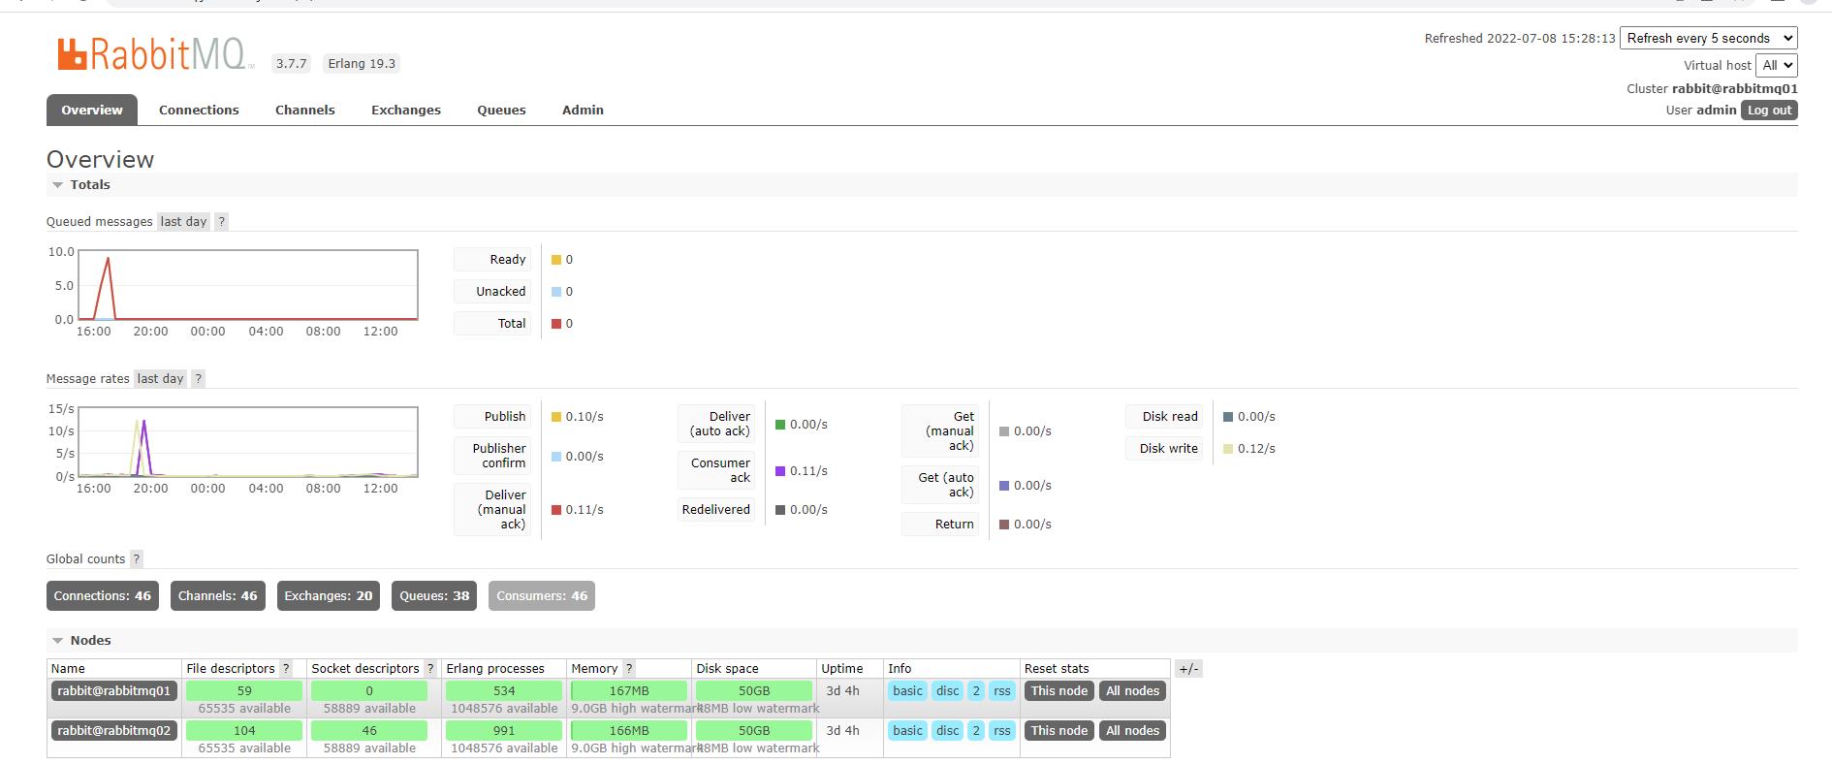Click the 166MB memory bar
This screenshot has width=1832, height=764.
[629, 730]
